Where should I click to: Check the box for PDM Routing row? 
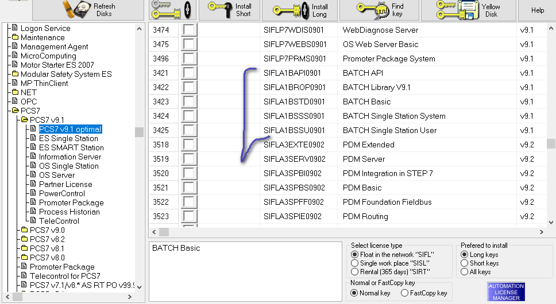(x=189, y=216)
